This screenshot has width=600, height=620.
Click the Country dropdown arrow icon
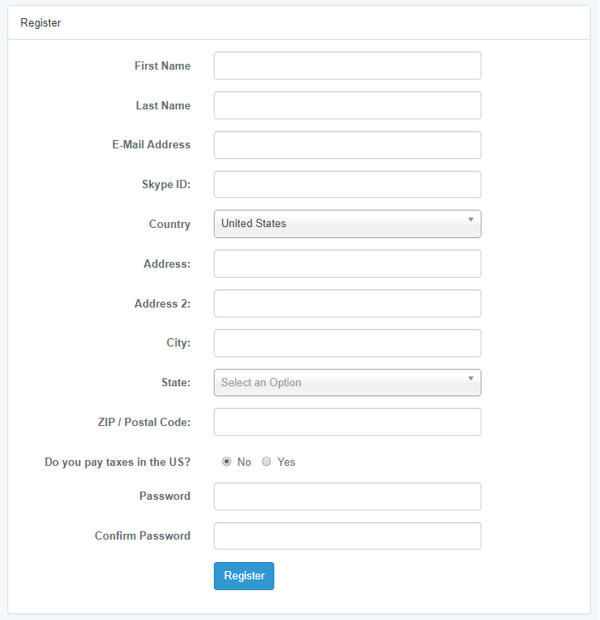pyautogui.click(x=471, y=220)
